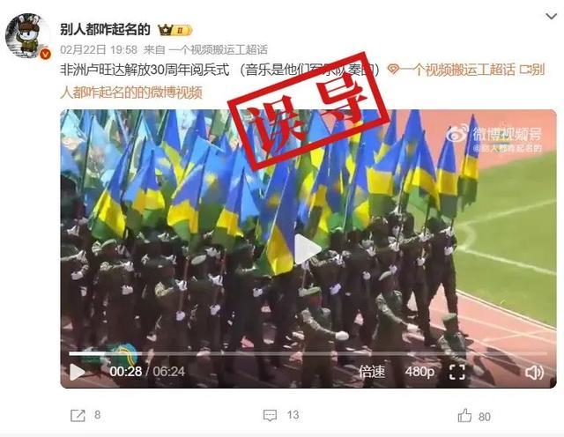
Task: Click the bottom-left play control
Action: coord(77,372)
